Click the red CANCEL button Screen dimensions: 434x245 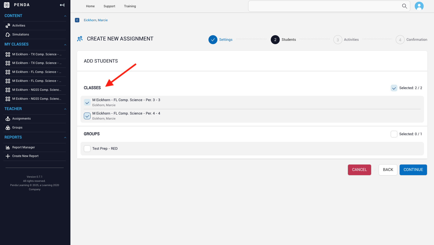(359, 170)
